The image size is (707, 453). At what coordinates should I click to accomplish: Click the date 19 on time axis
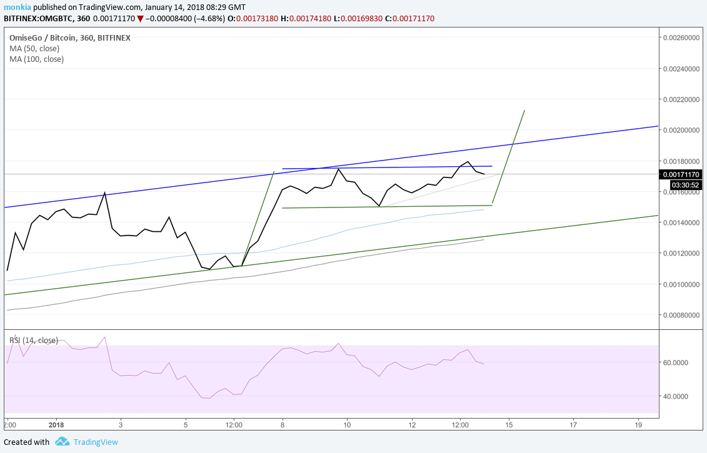(x=638, y=425)
